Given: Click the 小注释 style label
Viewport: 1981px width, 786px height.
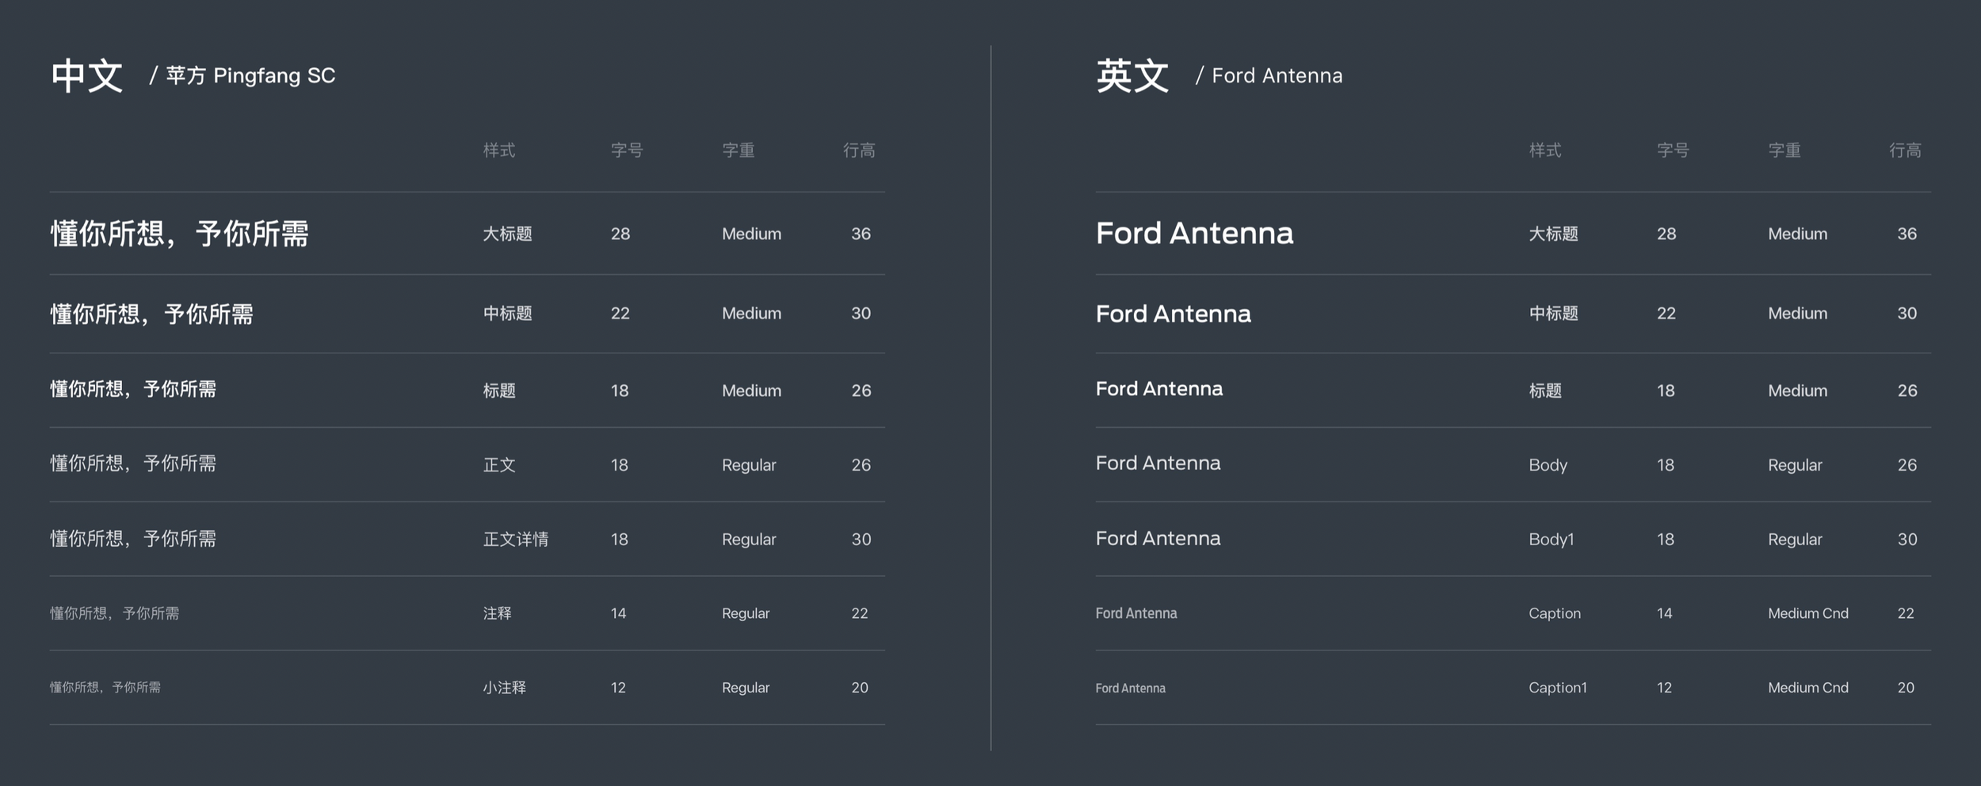Looking at the screenshot, I should (504, 688).
